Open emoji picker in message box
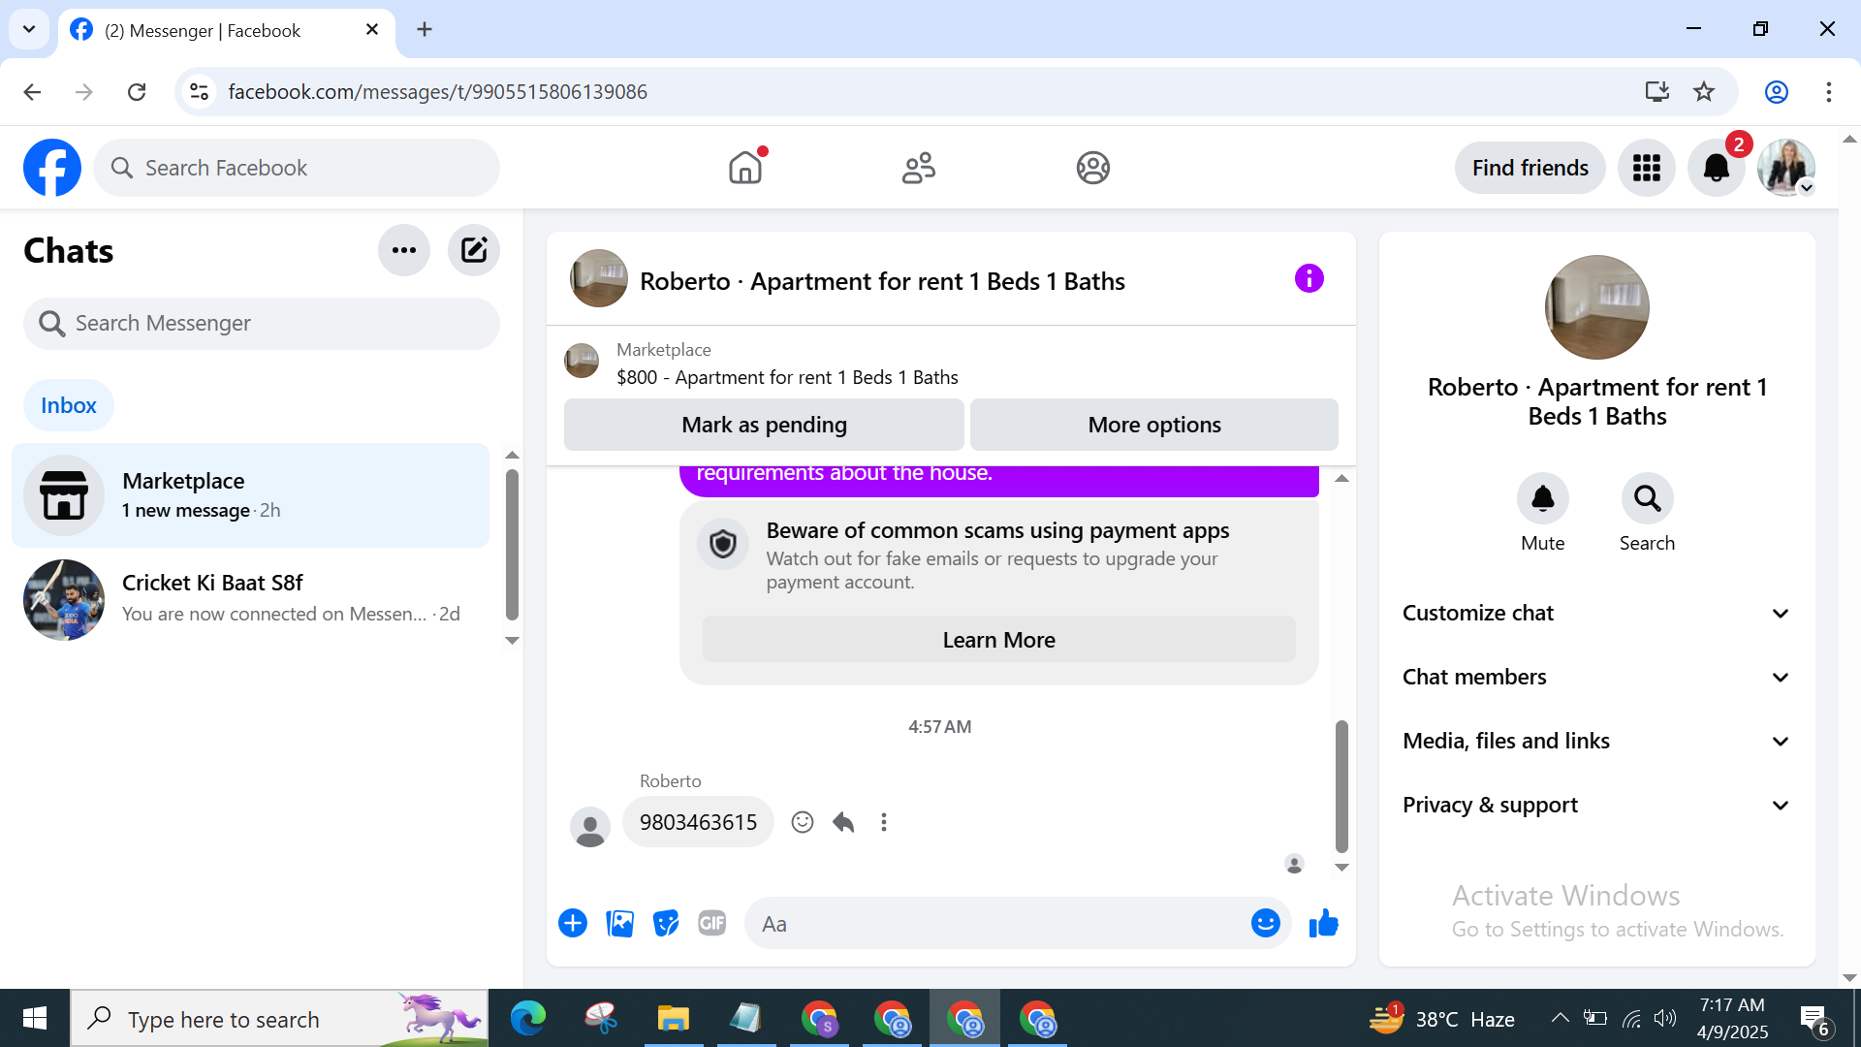The width and height of the screenshot is (1861, 1047). 1265,923
